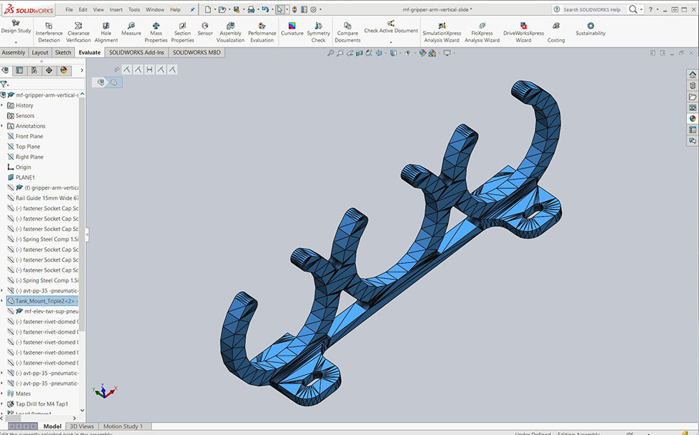Open the Sustainability tool

591,29
